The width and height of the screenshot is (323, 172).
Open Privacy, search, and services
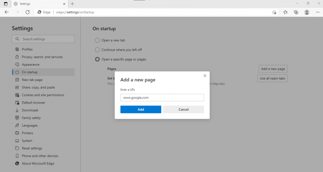pos(43,57)
